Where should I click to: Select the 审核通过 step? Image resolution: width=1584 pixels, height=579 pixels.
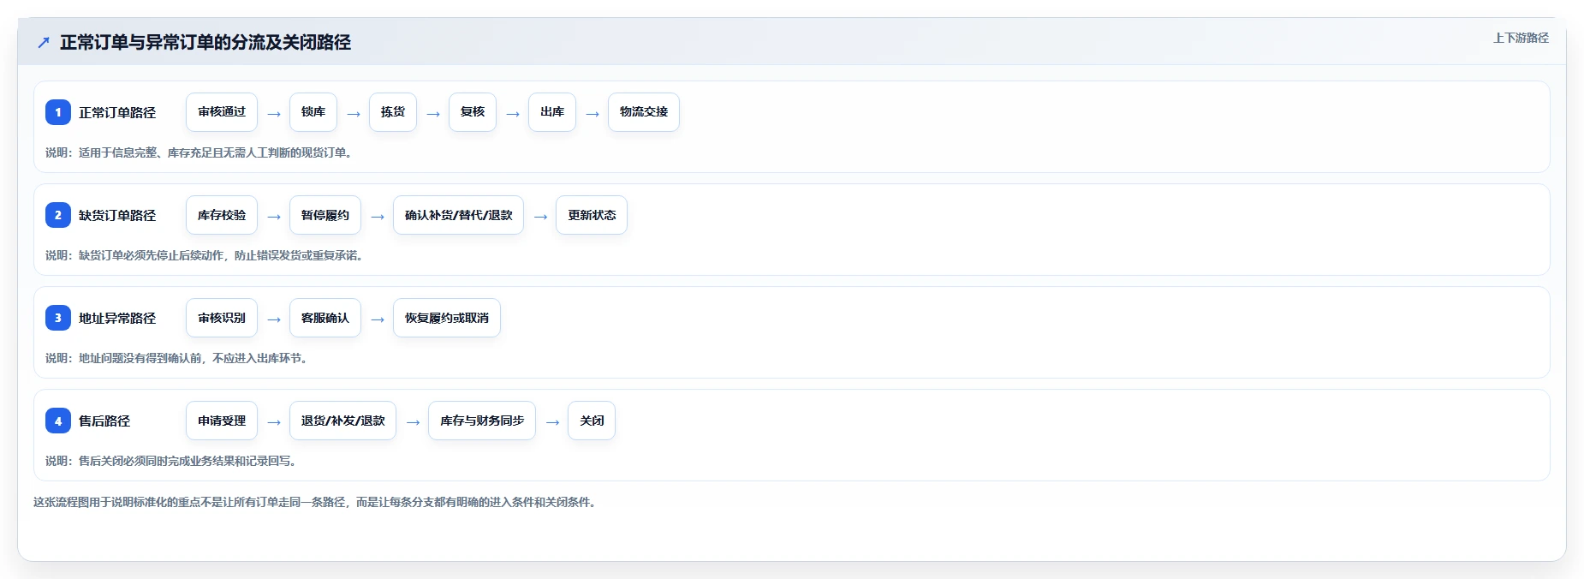(222, 112)
